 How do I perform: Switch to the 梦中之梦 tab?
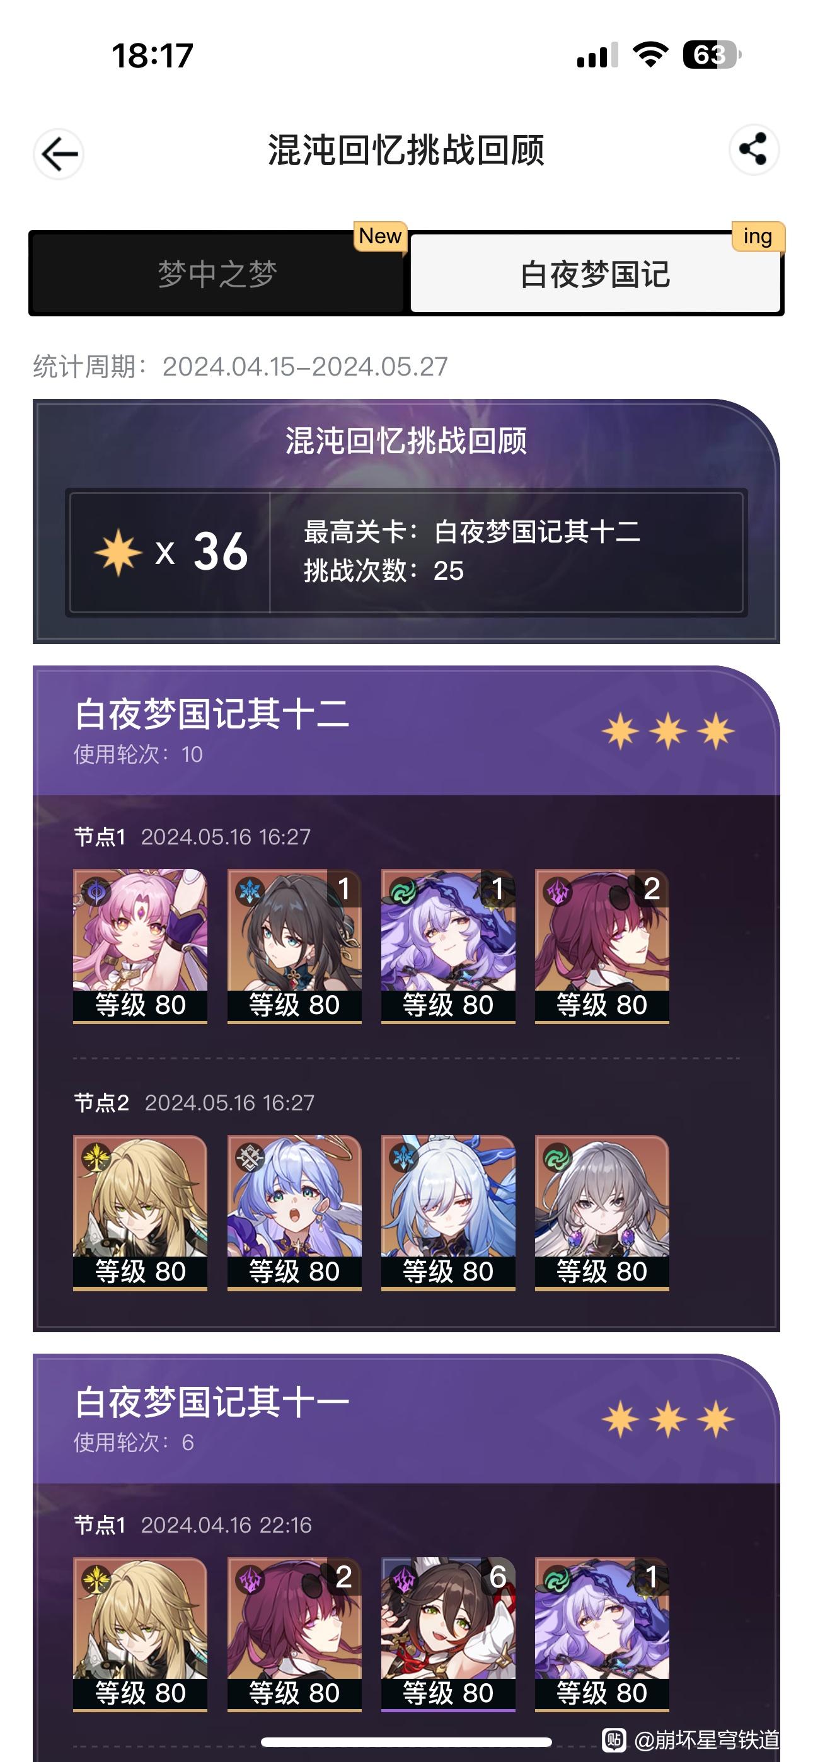pyautogui.click(x=217, y=274)
